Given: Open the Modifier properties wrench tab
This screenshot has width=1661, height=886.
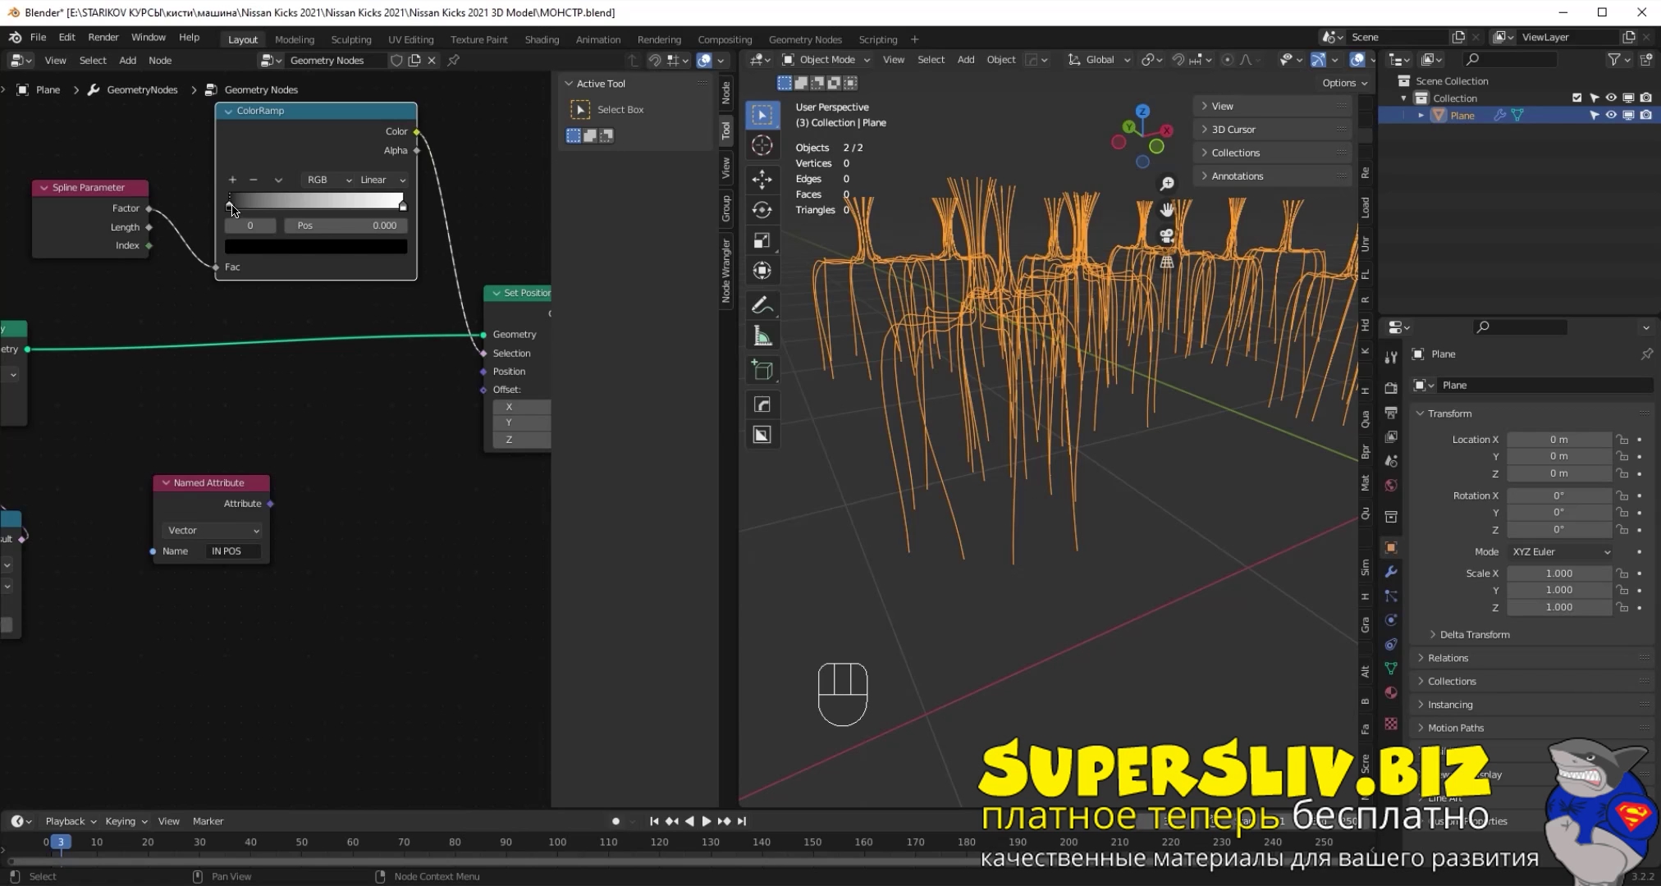Looking at the screenshot, I should click(x=1390, y=572).
